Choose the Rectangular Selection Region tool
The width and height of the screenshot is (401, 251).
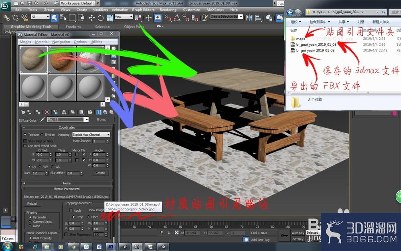coord(72,17)
